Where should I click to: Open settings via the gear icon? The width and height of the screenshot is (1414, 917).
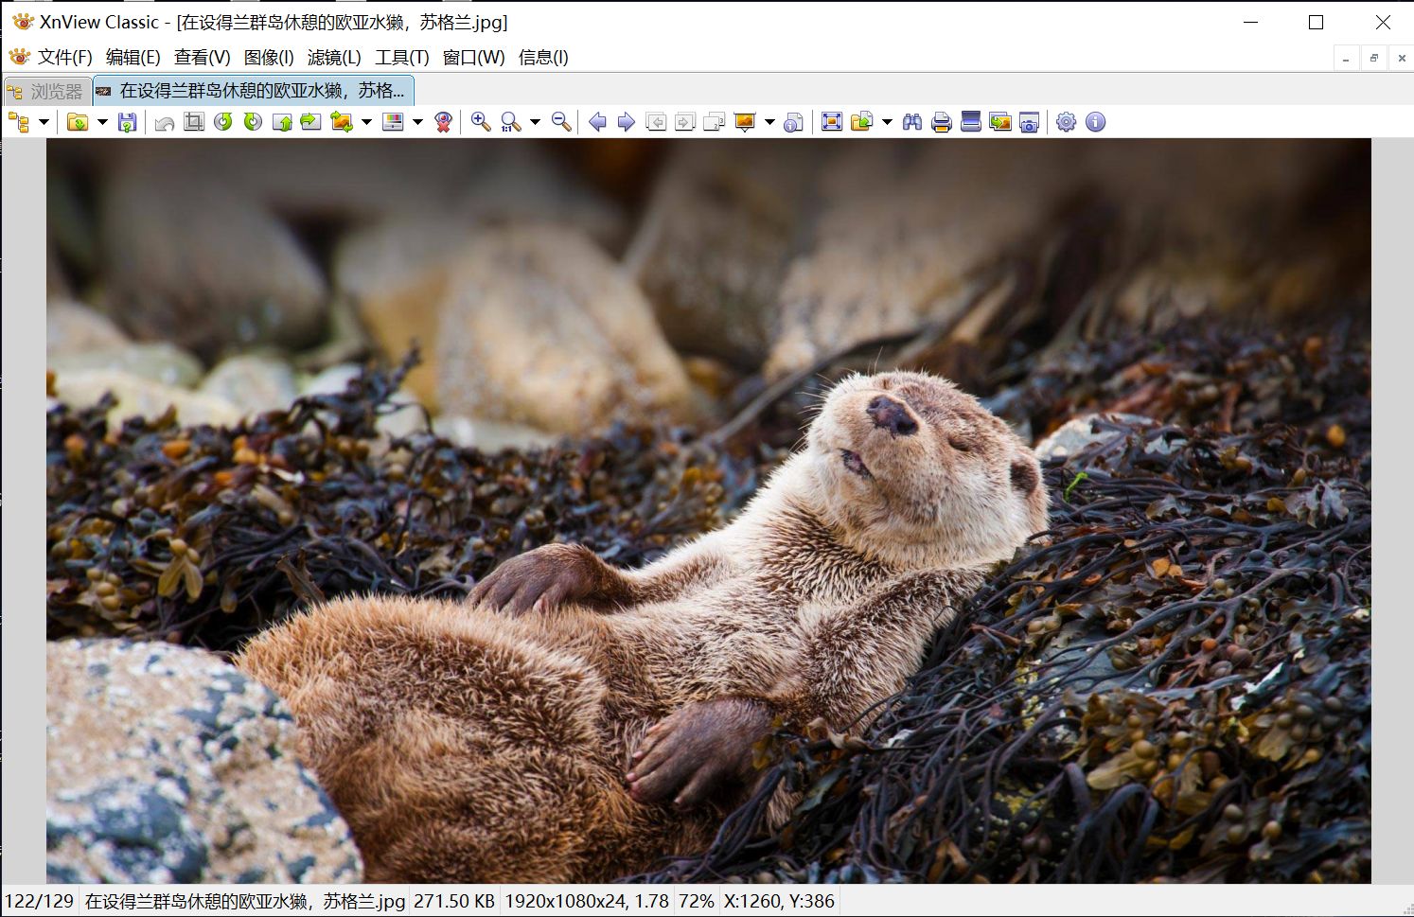[x=1067, y=122]
